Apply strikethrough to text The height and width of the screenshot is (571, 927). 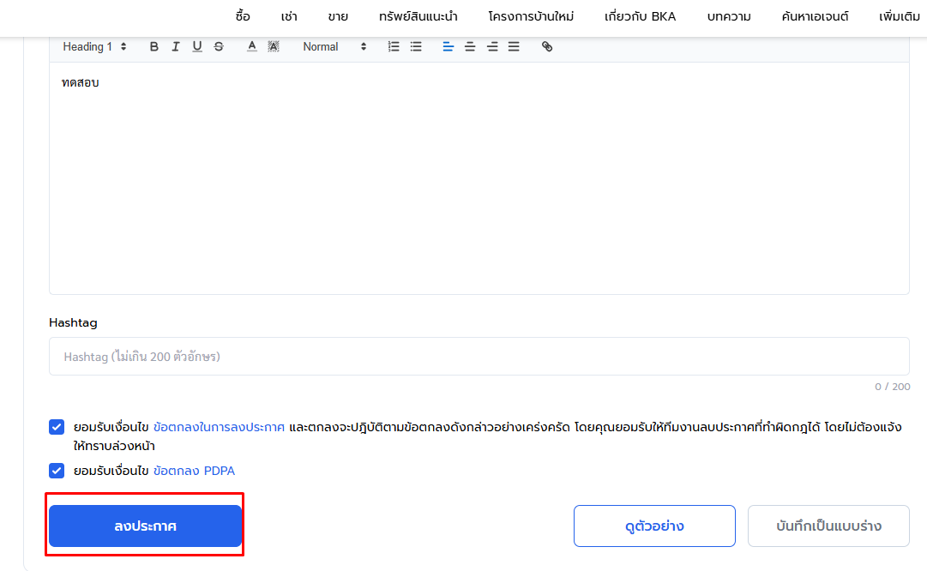click(x=219, y=47)
